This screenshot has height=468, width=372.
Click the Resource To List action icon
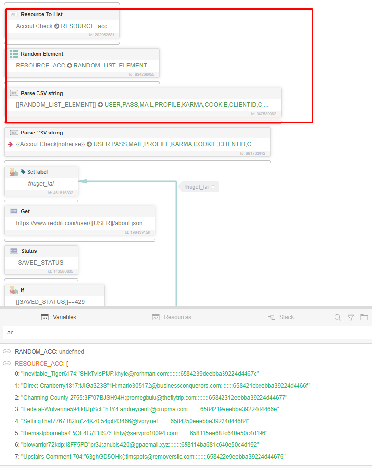(x=14, y=14)
